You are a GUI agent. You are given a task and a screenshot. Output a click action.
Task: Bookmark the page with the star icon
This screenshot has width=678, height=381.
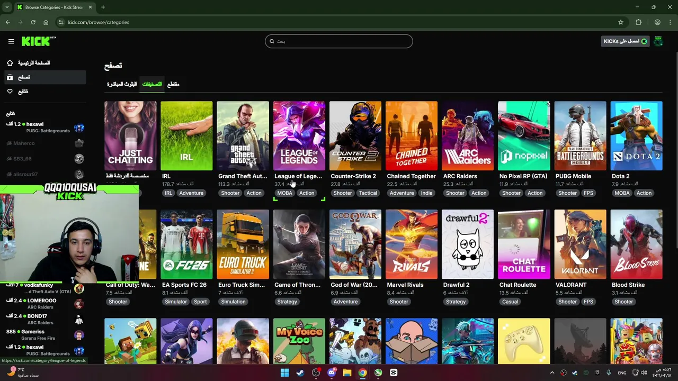[x=621, y=22]
